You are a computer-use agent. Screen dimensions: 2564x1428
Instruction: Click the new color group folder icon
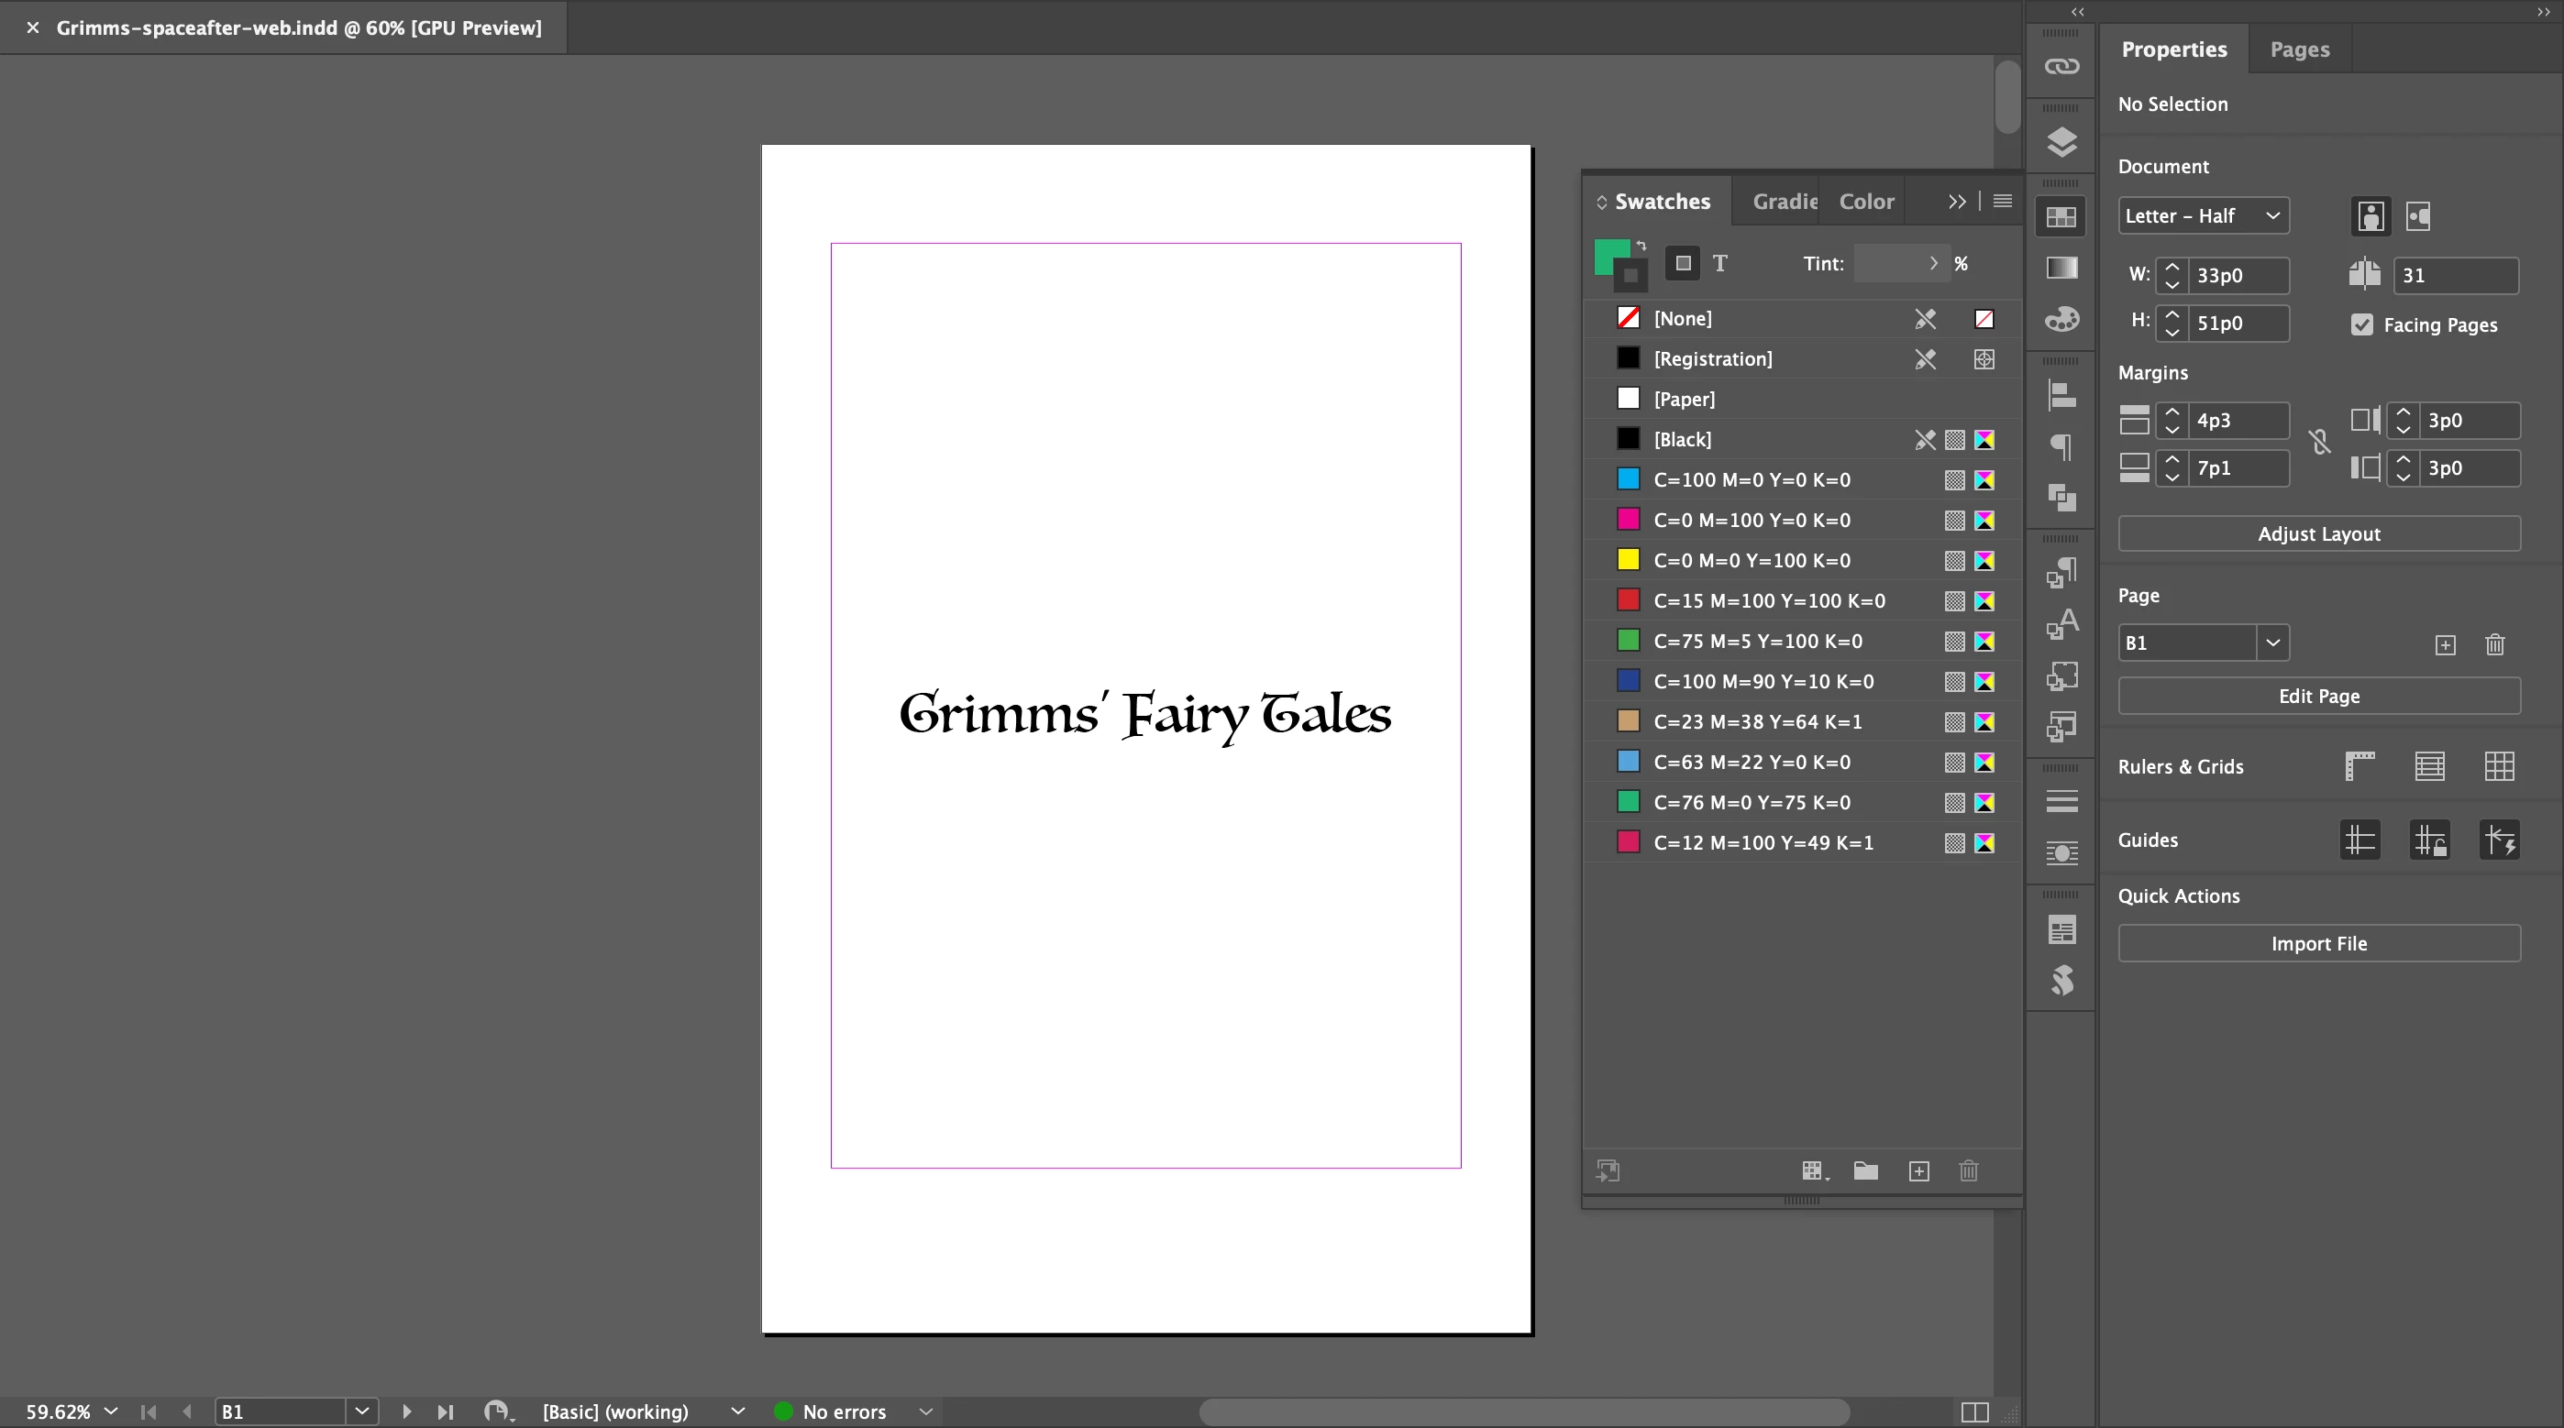click(x=1866, y=1171)
